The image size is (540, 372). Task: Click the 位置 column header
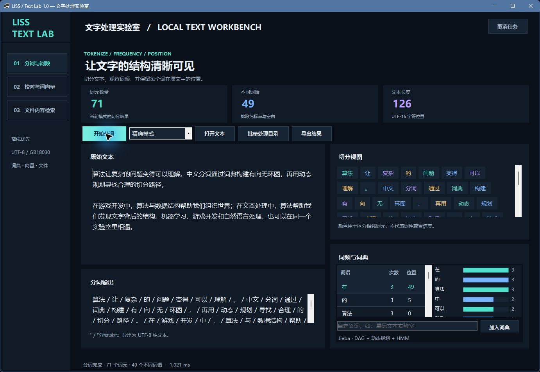411,273
